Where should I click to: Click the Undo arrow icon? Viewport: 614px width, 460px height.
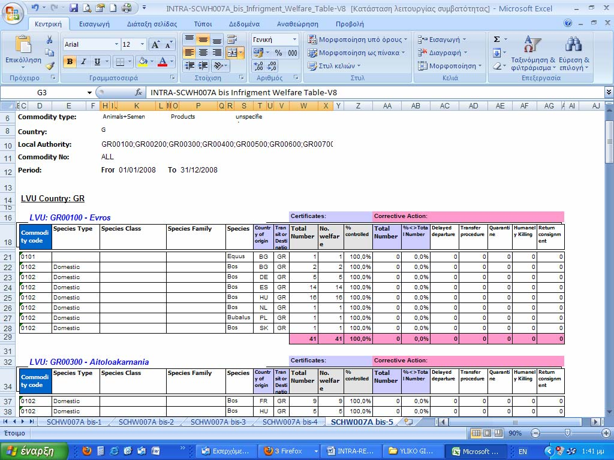(35, 7)
